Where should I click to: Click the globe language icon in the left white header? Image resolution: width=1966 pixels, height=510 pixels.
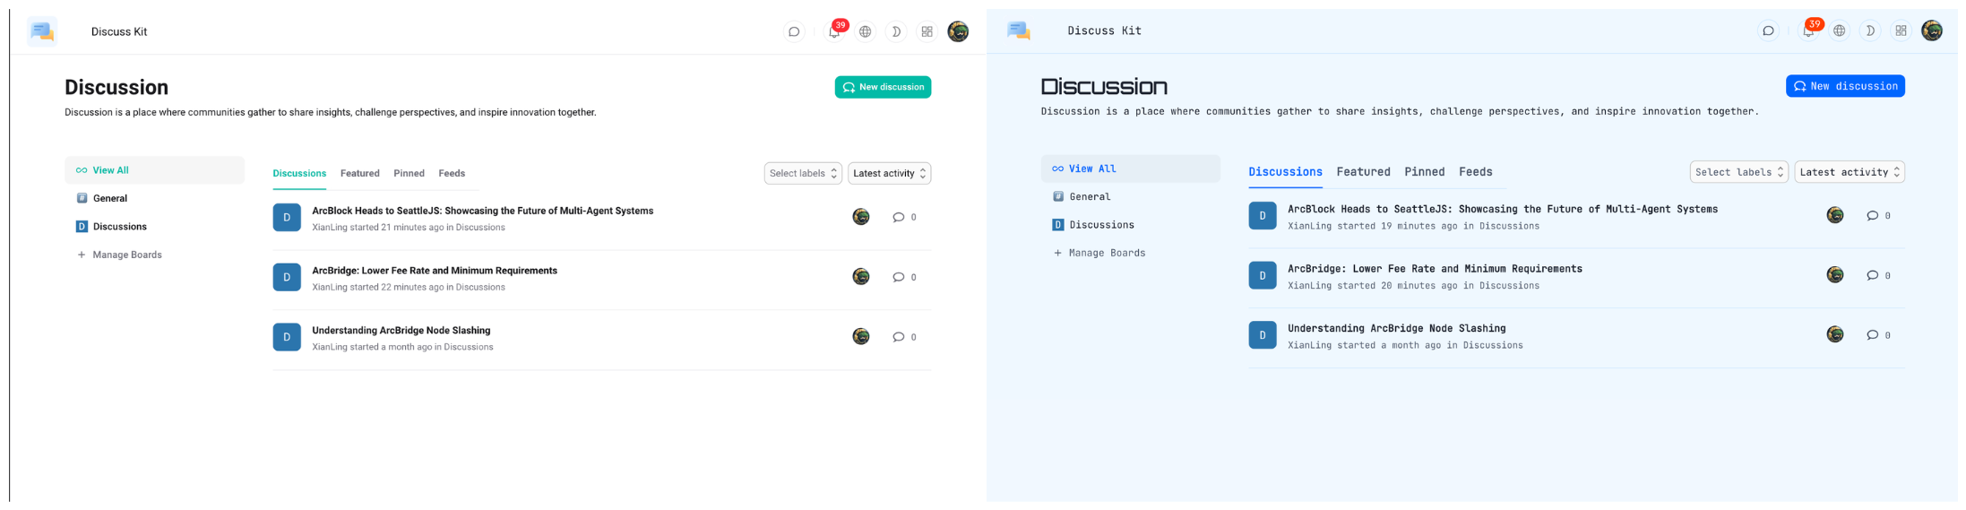click(x=865, y=32)
